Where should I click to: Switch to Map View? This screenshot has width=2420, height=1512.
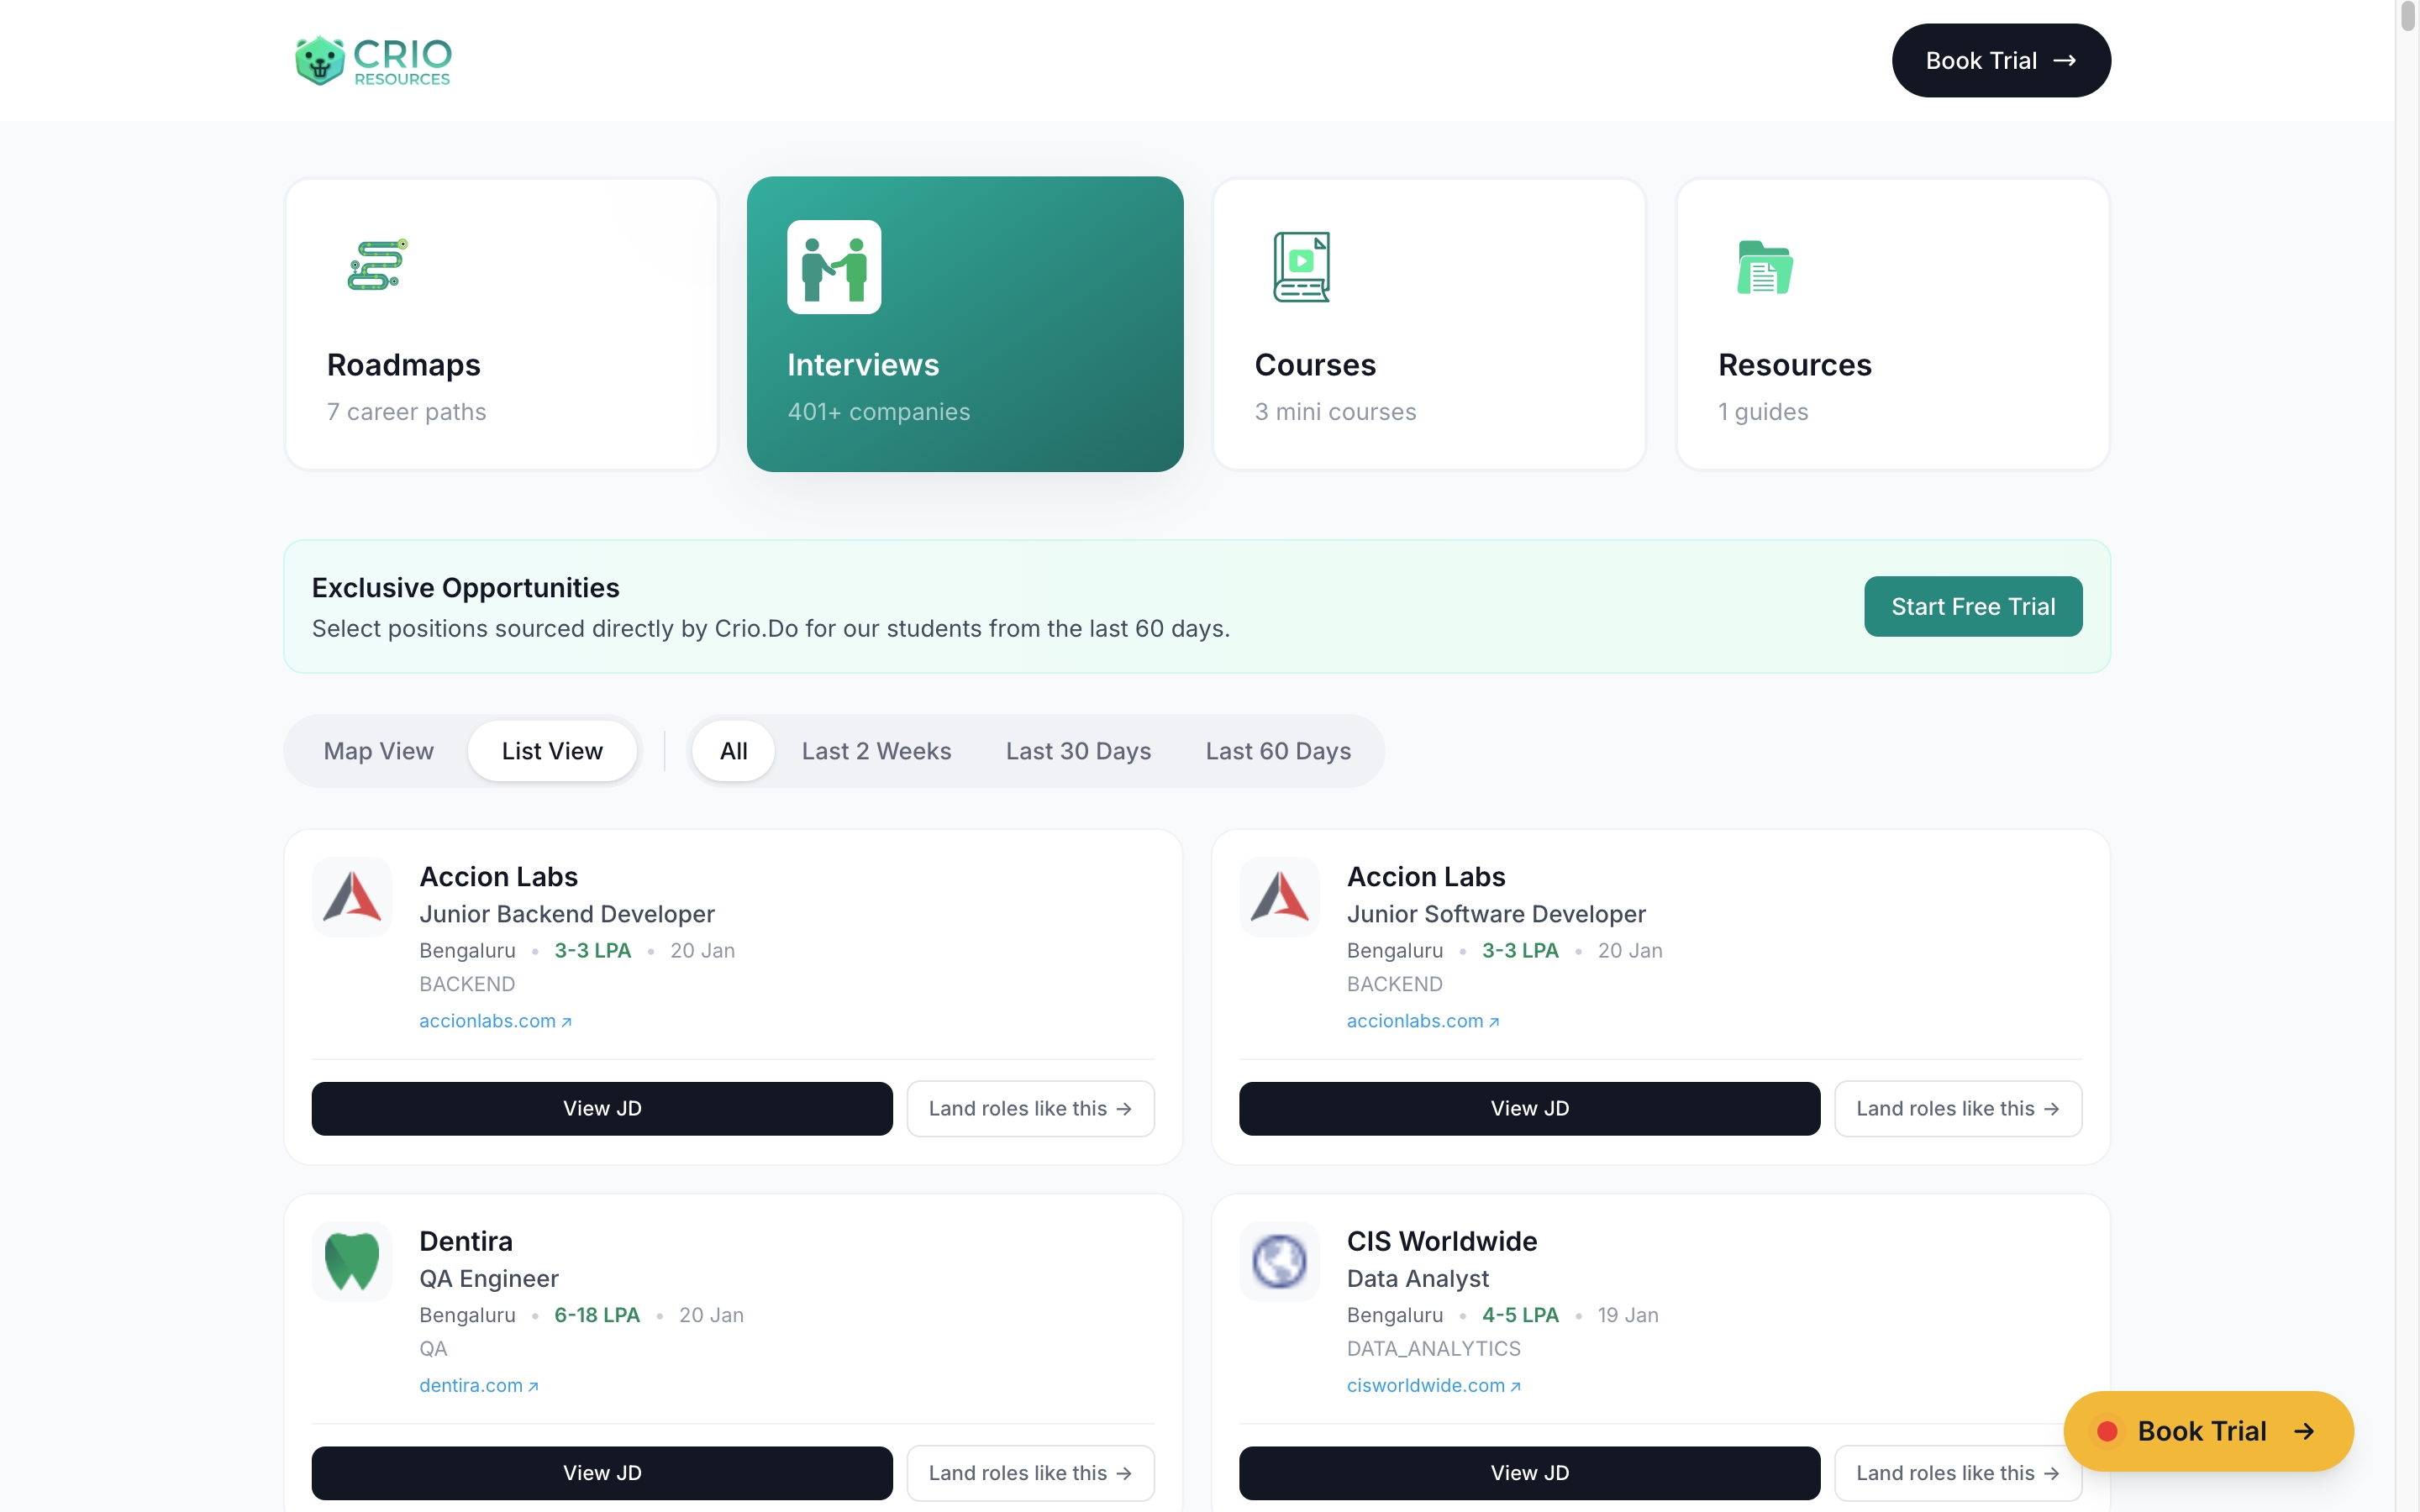point(378,751)
